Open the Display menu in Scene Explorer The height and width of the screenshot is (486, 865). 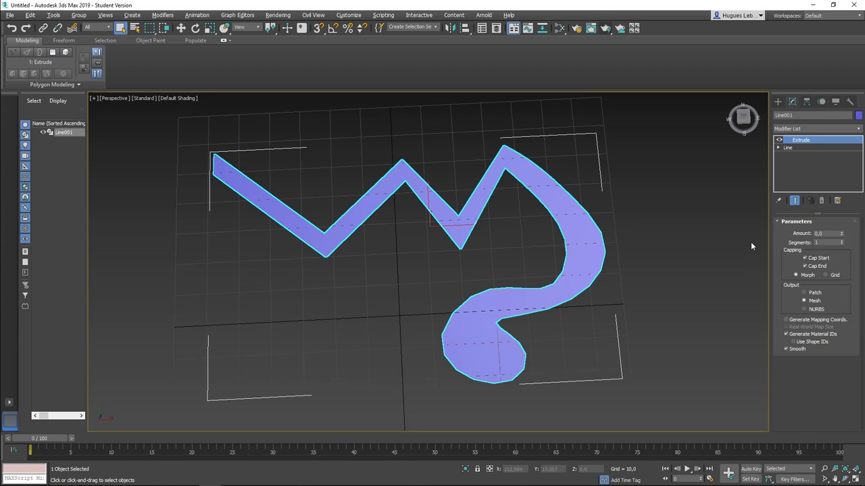(57, 101)
